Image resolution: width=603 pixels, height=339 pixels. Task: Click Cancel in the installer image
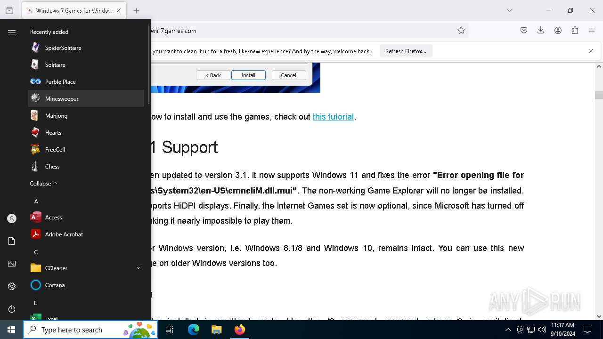click(289, 75)
